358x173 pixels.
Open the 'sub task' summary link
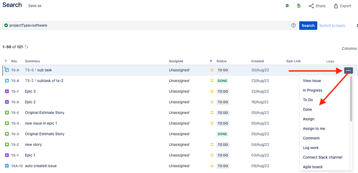44,70
